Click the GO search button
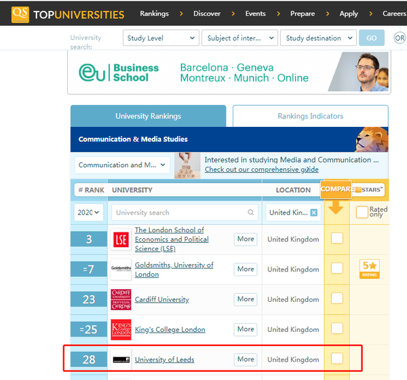Screen dimensions: 407x380 click(x=372, y=38)
